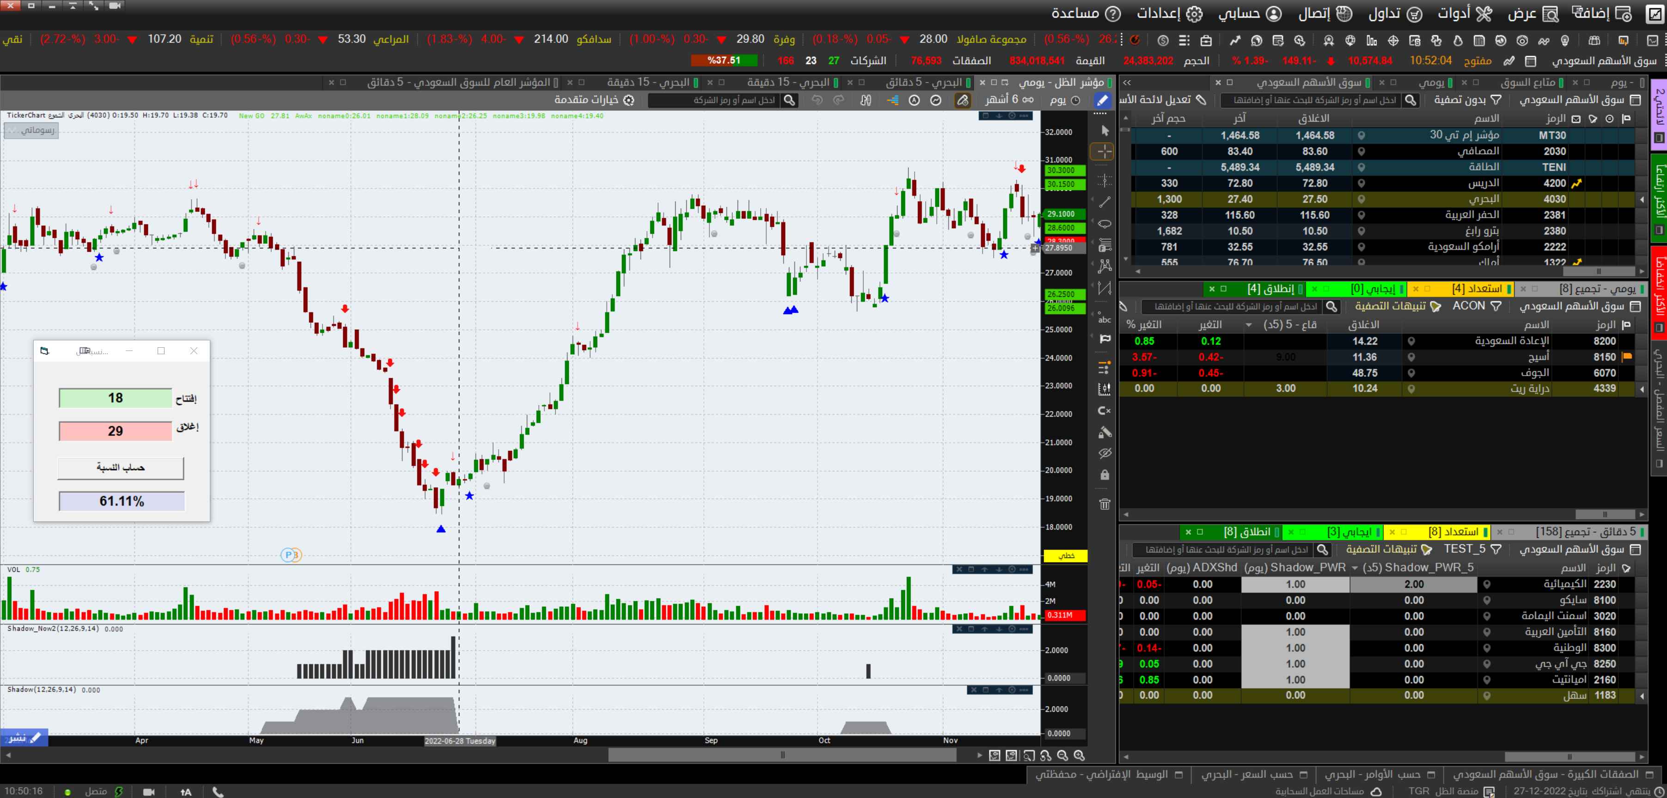Select the crosshair cursor tool
This screenshot has width=1667, height=798.
(1102, 152)
